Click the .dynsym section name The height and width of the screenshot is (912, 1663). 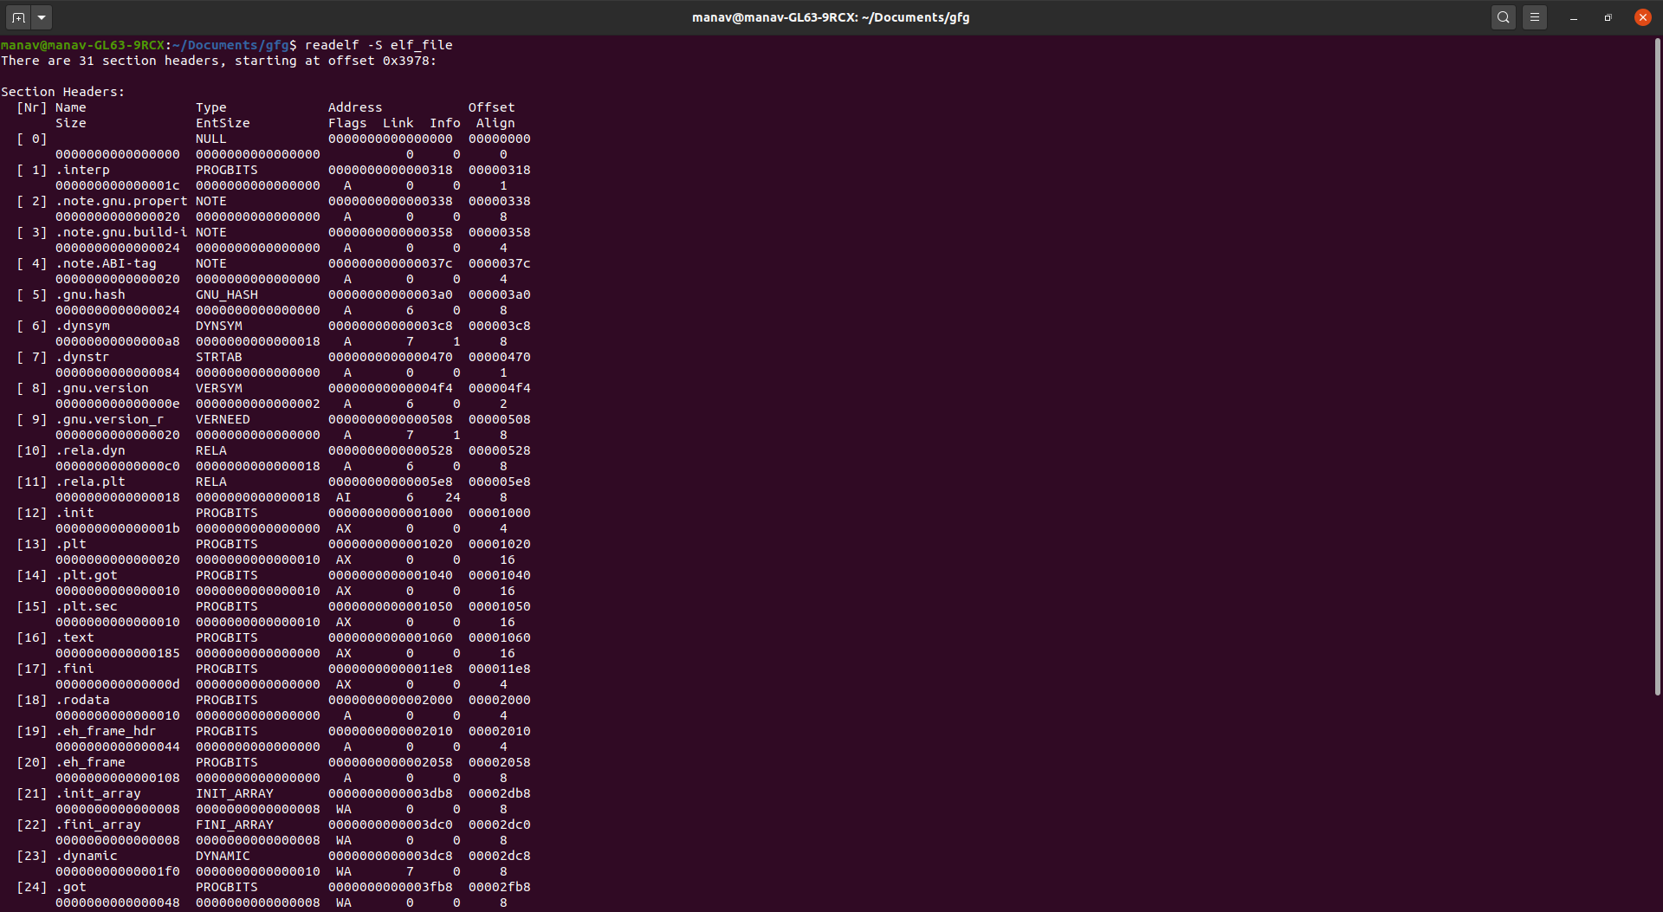(82, 326)
